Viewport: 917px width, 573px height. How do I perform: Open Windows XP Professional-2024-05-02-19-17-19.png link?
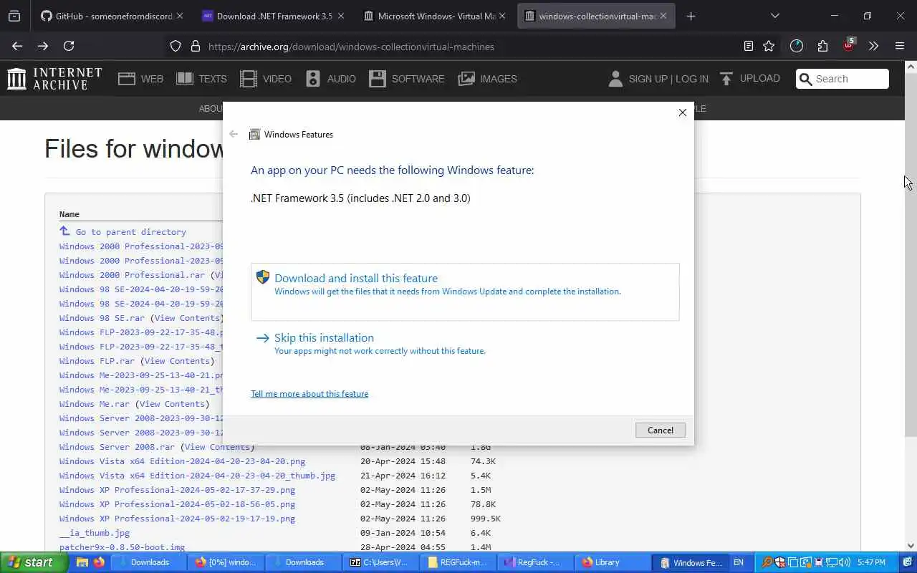tap(177, 519)
